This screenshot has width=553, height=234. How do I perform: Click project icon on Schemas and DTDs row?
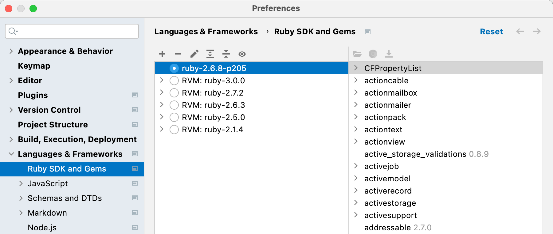tap(135, 198)
